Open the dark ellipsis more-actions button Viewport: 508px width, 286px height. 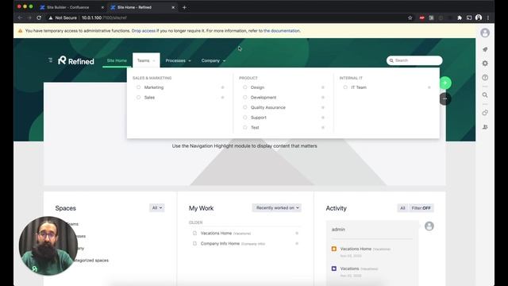pos(445,99)
